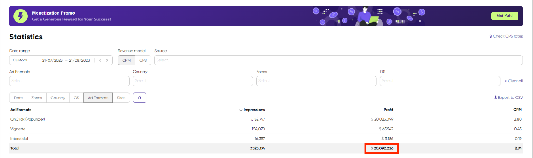This screenshot has height=158, width=533.
Task: Open the Custom date range dropdown
Action: click(22, 60)
